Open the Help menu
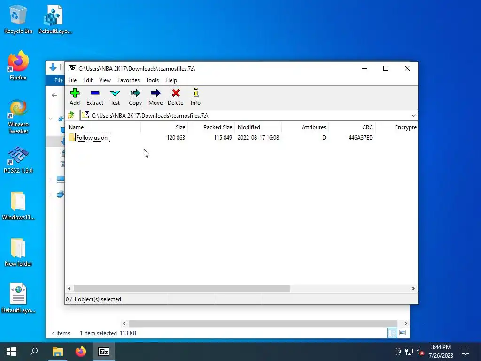 (x=171, y=80)
